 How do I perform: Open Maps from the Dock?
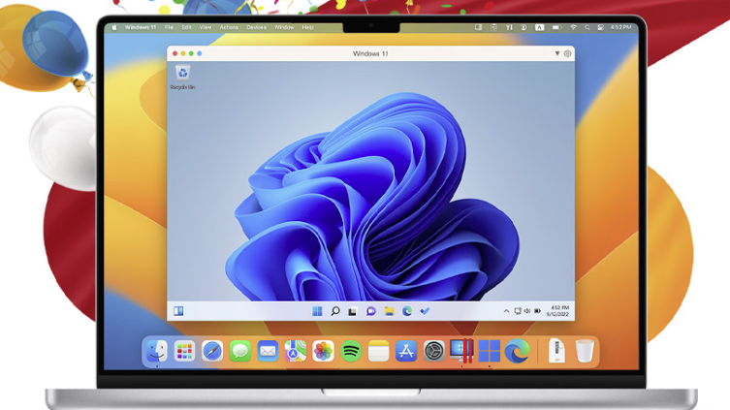point(295,351)
